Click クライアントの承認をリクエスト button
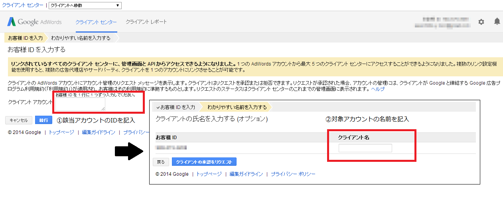 point(204,162)
